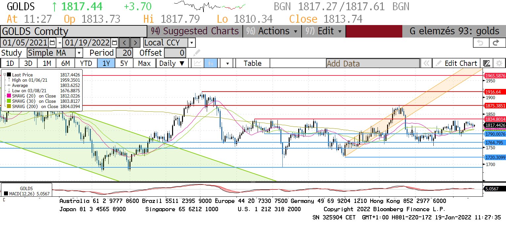Select the Average legend row
Viewport: 506px width, 227px height.
tap(43, 85)
